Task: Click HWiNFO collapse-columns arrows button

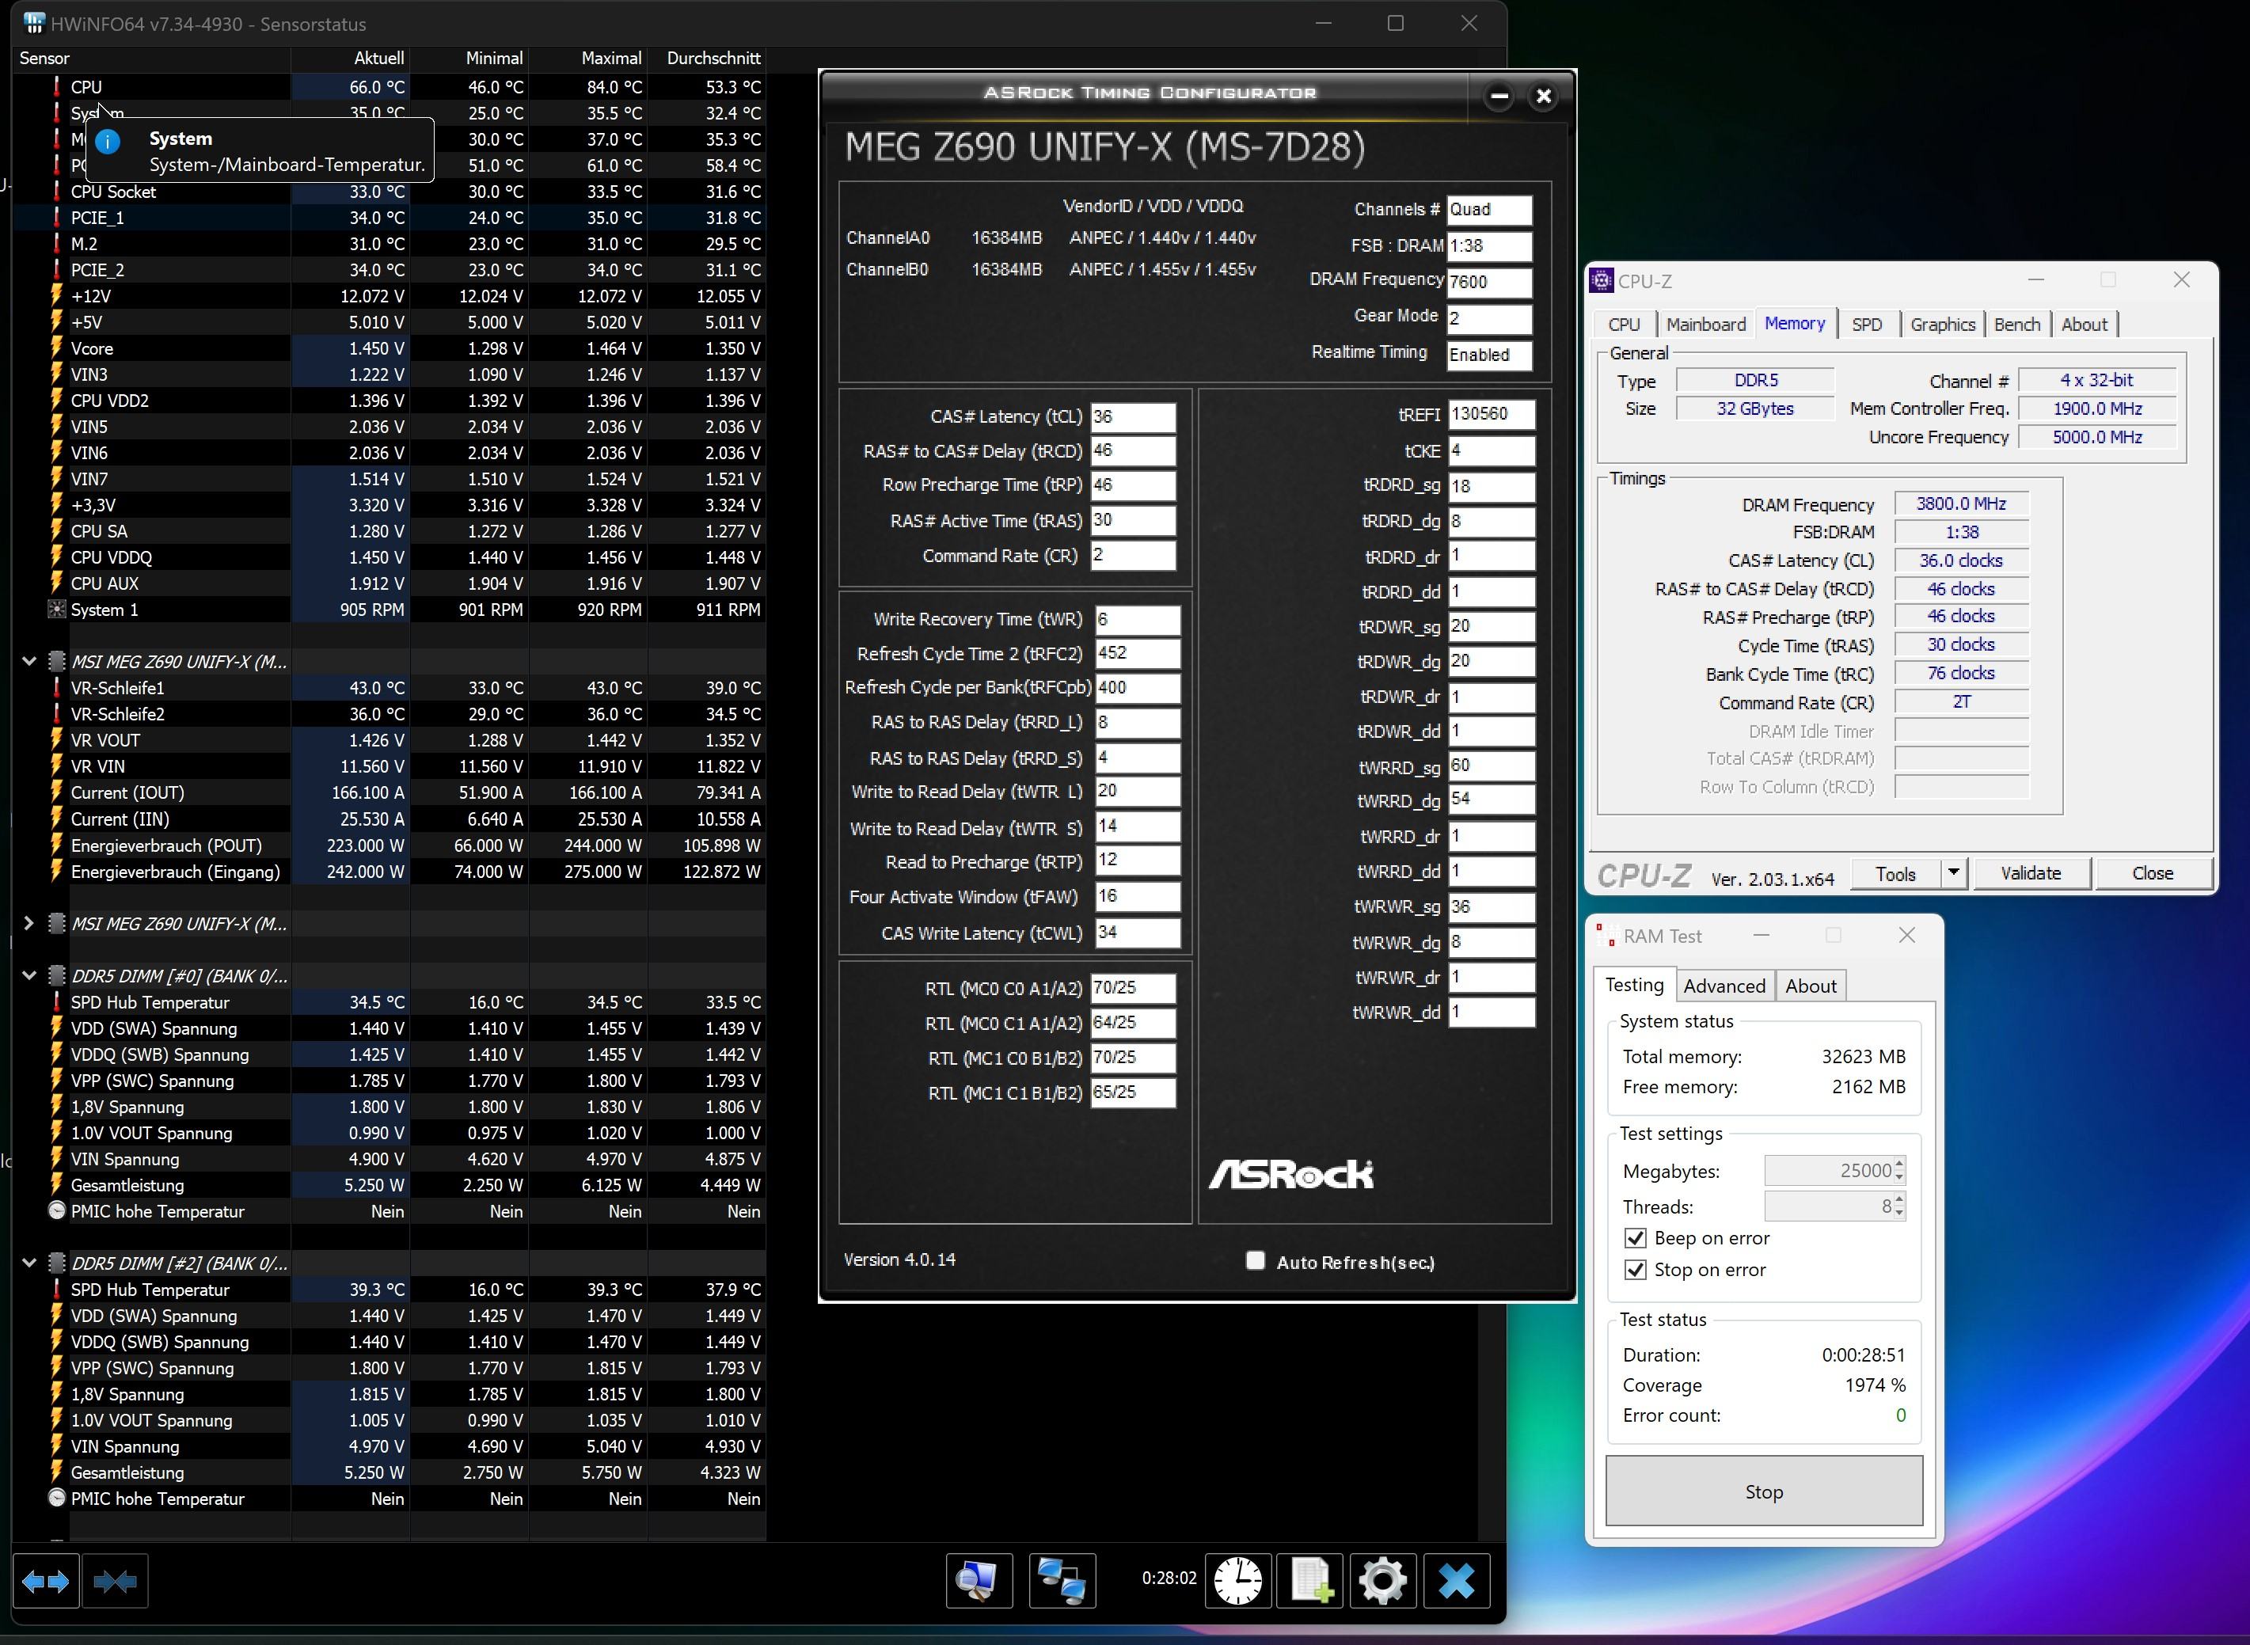Action: 115,1580
